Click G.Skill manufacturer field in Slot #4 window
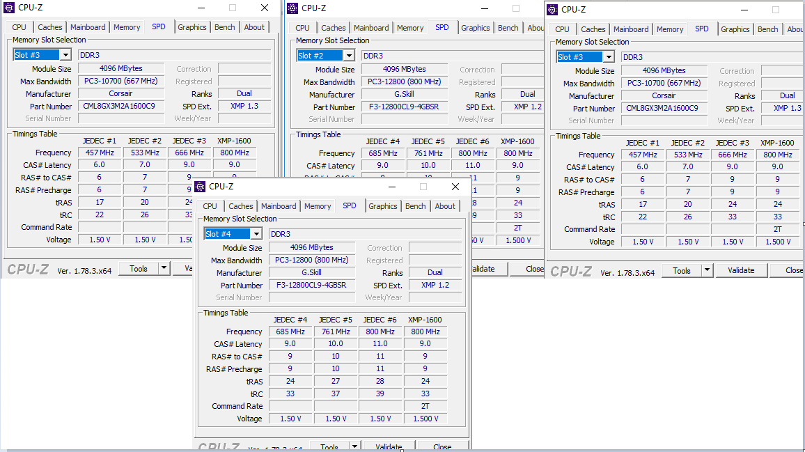Image resolution: width=805 pixels, height=452 pixels. tap(312, 273)
